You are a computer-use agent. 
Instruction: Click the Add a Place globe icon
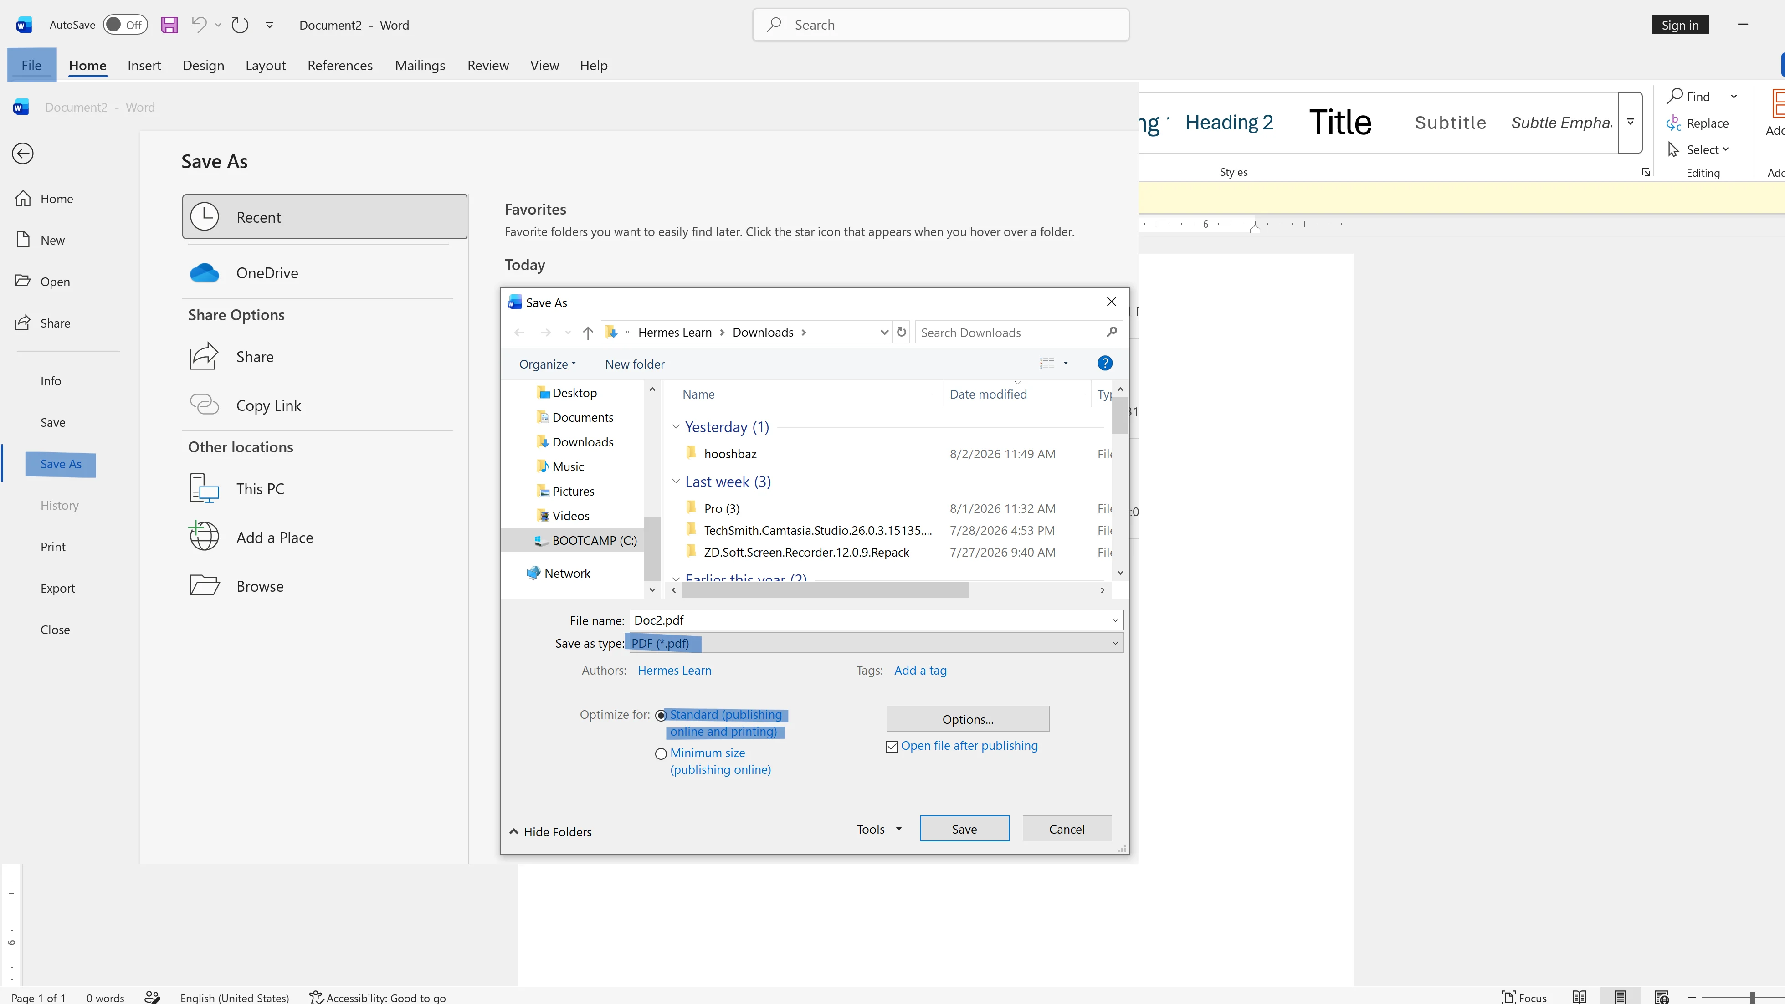pyautogui.click(x=205, y=536)
